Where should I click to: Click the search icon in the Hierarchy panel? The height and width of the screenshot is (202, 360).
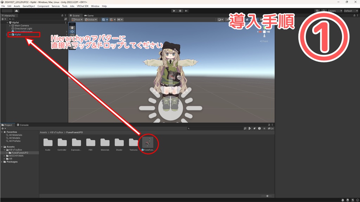10,19
